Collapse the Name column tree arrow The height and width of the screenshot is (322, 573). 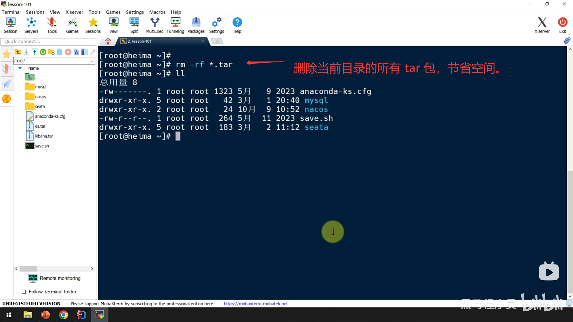click(x=20, y=68)
